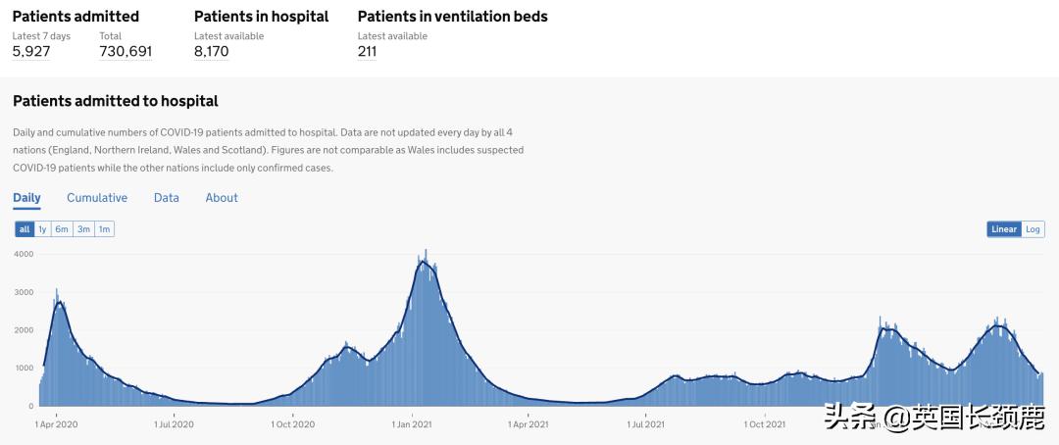The width and height of the screenshot is (1059, 445).
Task: Click the '1 Oct 2020' axis label
Action: [x=293, y=424]
